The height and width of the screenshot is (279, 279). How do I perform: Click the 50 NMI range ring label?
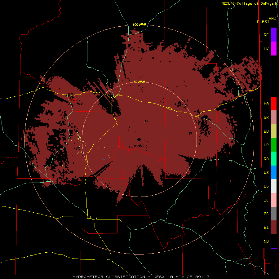pyautogui.click(x=139, y=82)
